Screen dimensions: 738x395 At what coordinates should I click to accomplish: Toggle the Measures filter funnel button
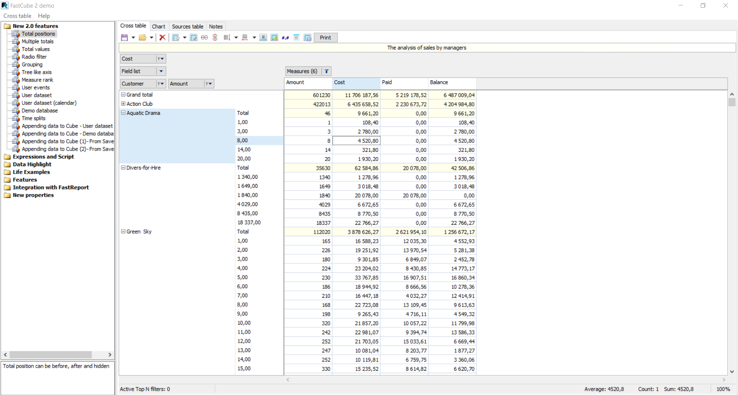click(326, 71)
